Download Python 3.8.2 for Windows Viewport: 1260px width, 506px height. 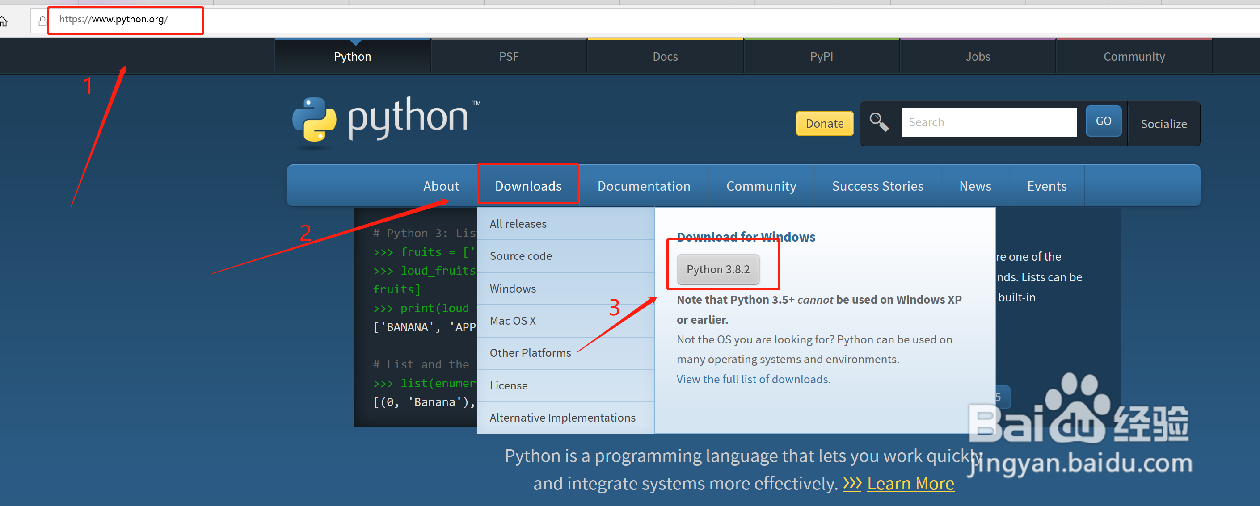tap(717, 269)
